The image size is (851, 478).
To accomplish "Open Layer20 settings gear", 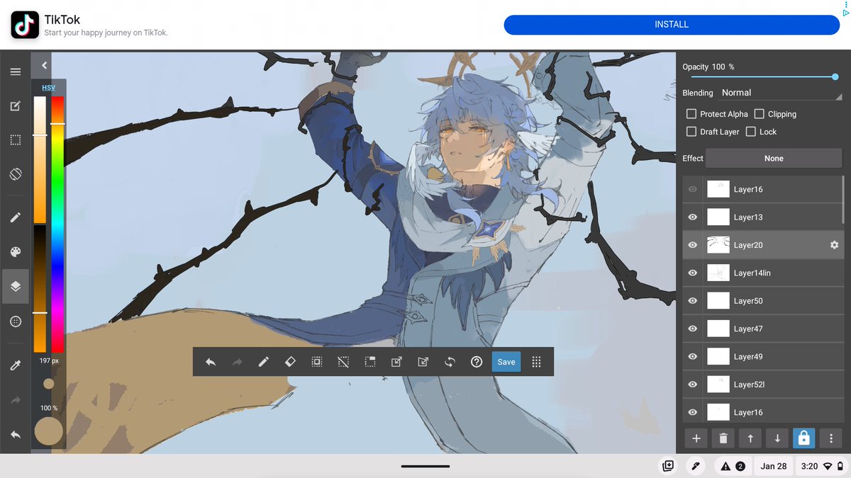I will coord(834,245).
